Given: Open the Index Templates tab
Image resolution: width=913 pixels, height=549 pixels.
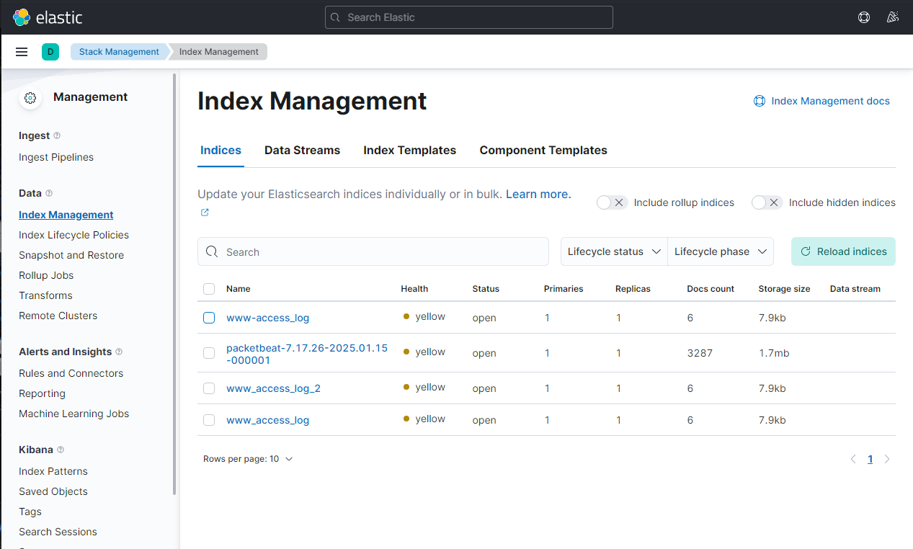Looking at the screenshot, I should tap(409, 151).
